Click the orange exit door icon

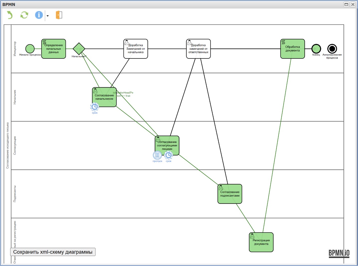click(x=59, y=15)
